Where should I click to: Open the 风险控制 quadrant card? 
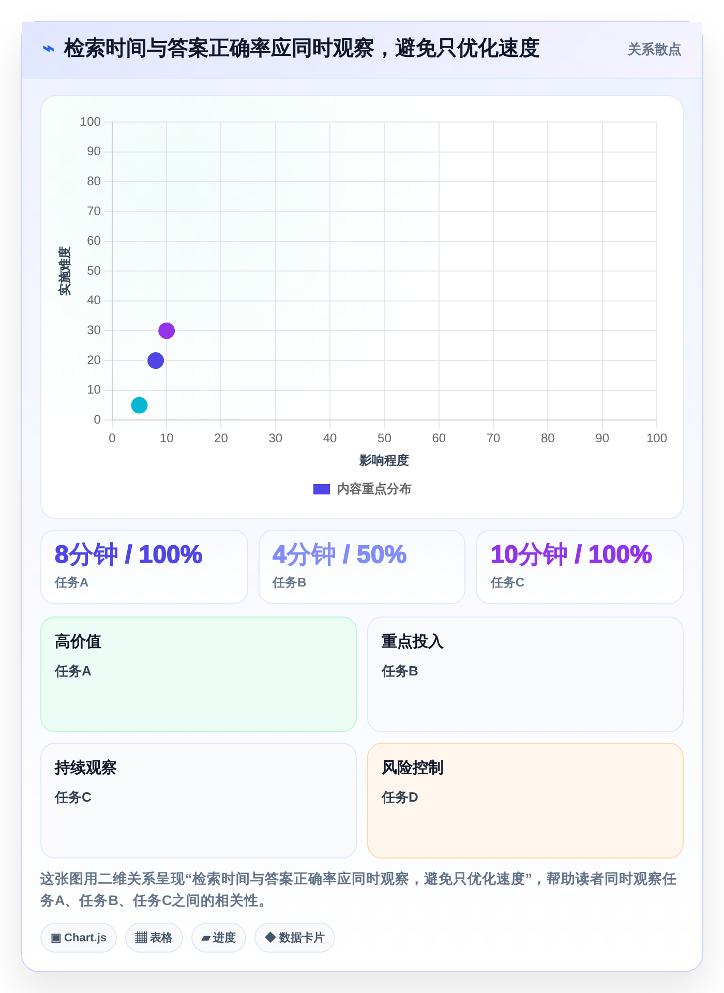[x=525, y=801]
